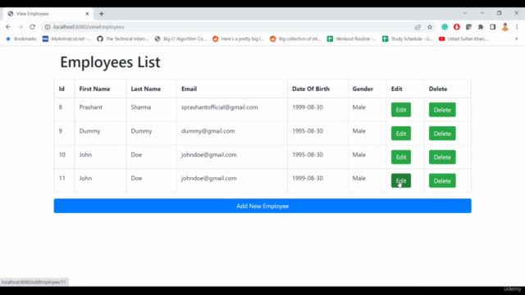
Task: Open the red Opera-style extension icon
Action: pyautogui.click(x=457, y=27)
